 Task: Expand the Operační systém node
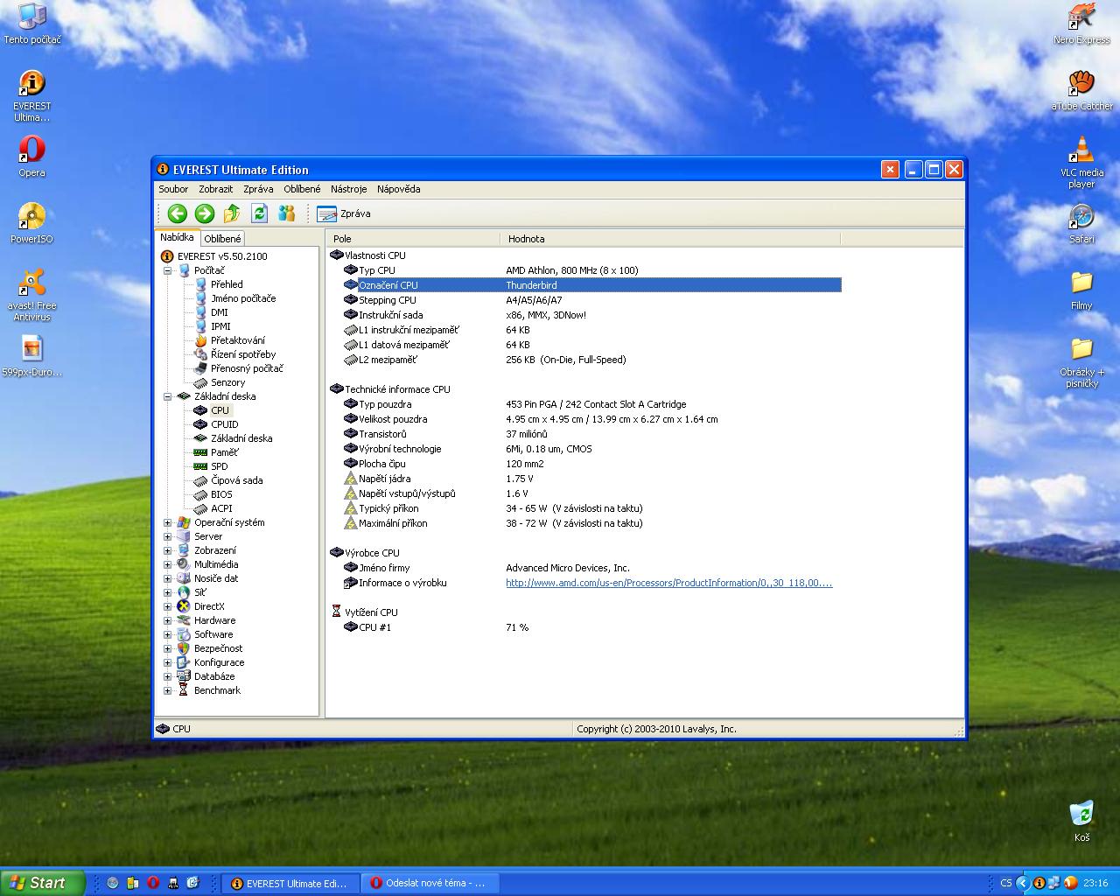(x=168, y=522)
